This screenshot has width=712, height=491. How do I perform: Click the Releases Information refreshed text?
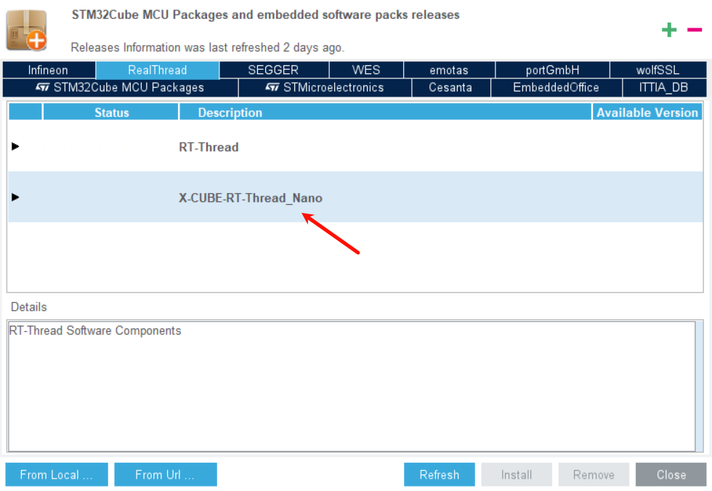coord(208,48)
